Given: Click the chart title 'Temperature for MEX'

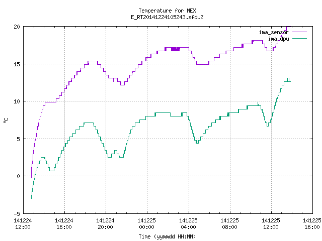Looking at the screenshot, I should coord(167,11).
